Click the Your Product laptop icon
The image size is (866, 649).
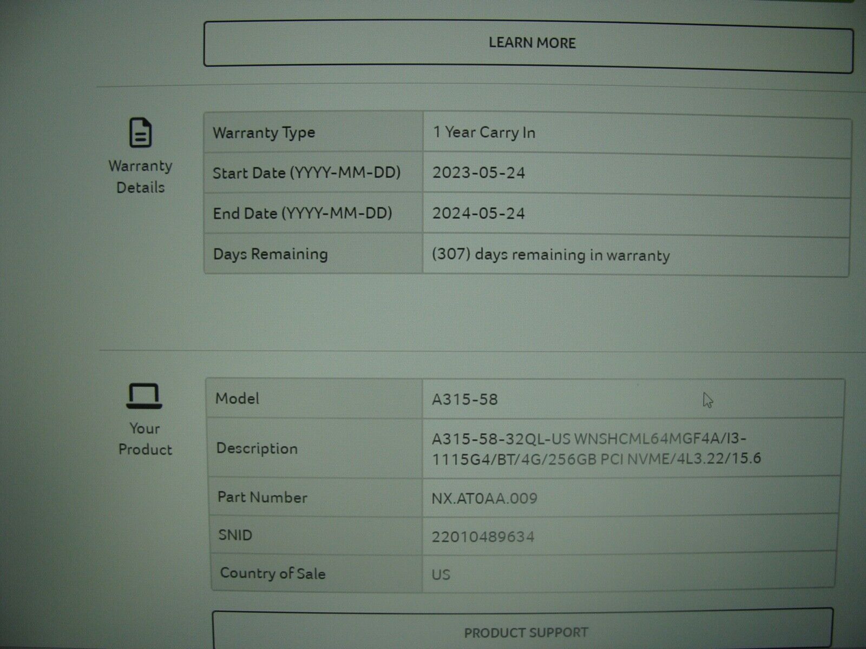point(145,396)
